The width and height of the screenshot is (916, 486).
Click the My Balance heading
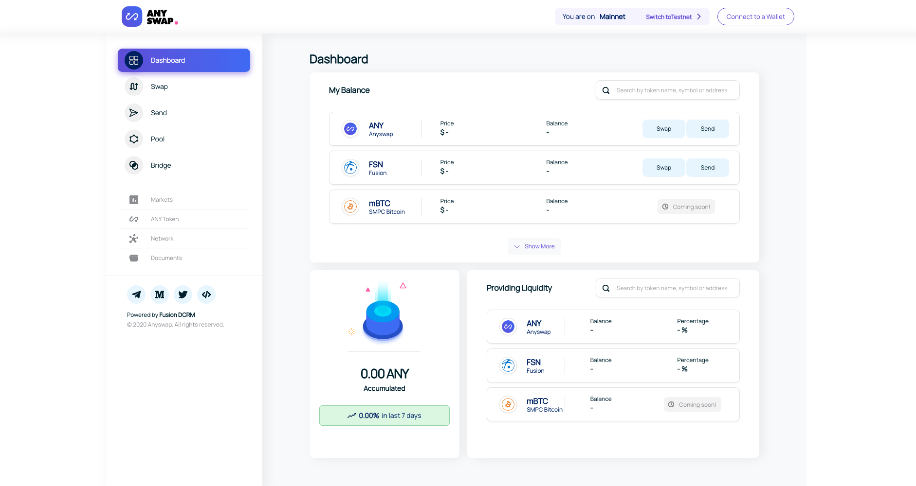(349, 90)
